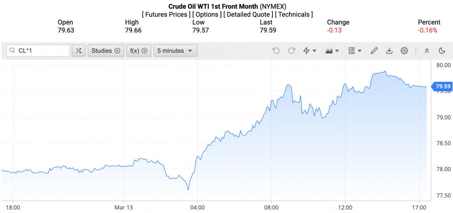Viewport: 453px width, 213px height.
Task: Expand the chart layout panel dropdown
Action: coord(355,51)
